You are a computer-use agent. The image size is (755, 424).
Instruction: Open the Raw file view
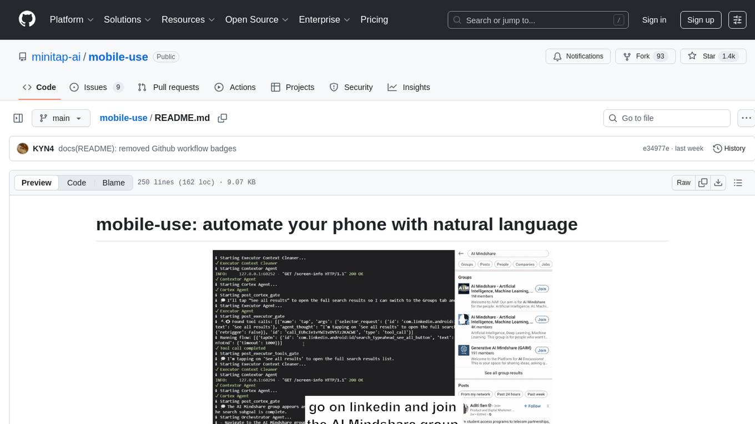pos(683,183)
